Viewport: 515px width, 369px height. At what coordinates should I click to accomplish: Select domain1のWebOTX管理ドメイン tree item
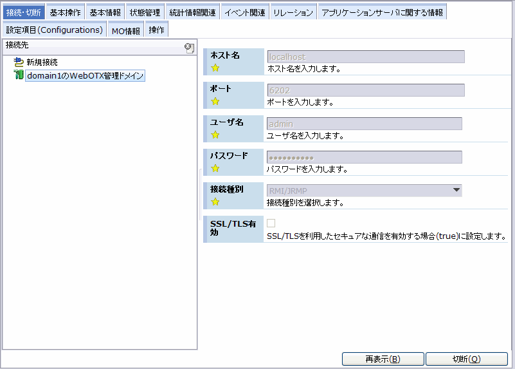click(x=85, y=76)
